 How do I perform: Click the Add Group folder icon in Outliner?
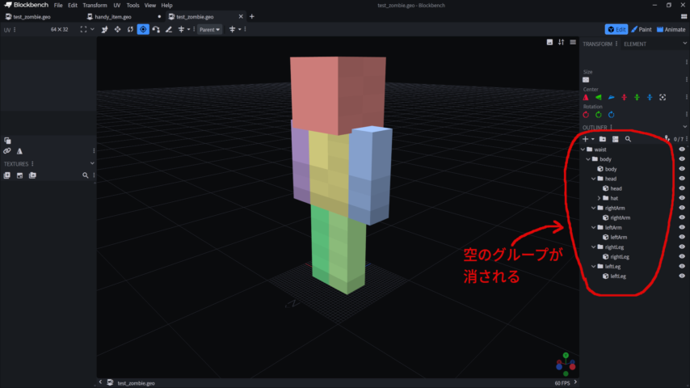[x=603, y=139]
